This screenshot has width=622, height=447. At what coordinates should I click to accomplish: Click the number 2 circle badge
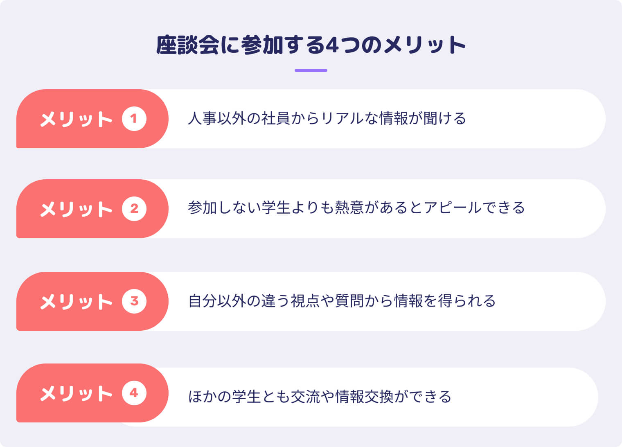[134, 209]
